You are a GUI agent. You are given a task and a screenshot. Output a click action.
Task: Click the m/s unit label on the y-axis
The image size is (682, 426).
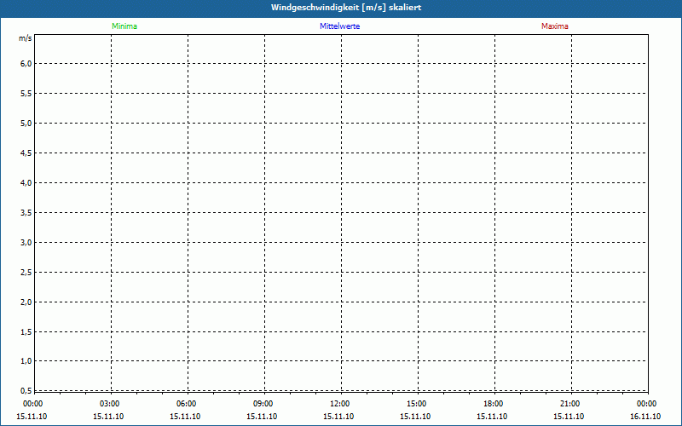(x=26, y=38)
